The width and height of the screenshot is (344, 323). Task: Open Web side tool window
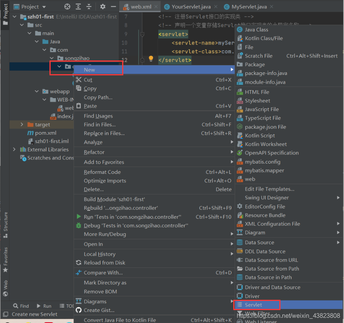[x=5, y=288]
